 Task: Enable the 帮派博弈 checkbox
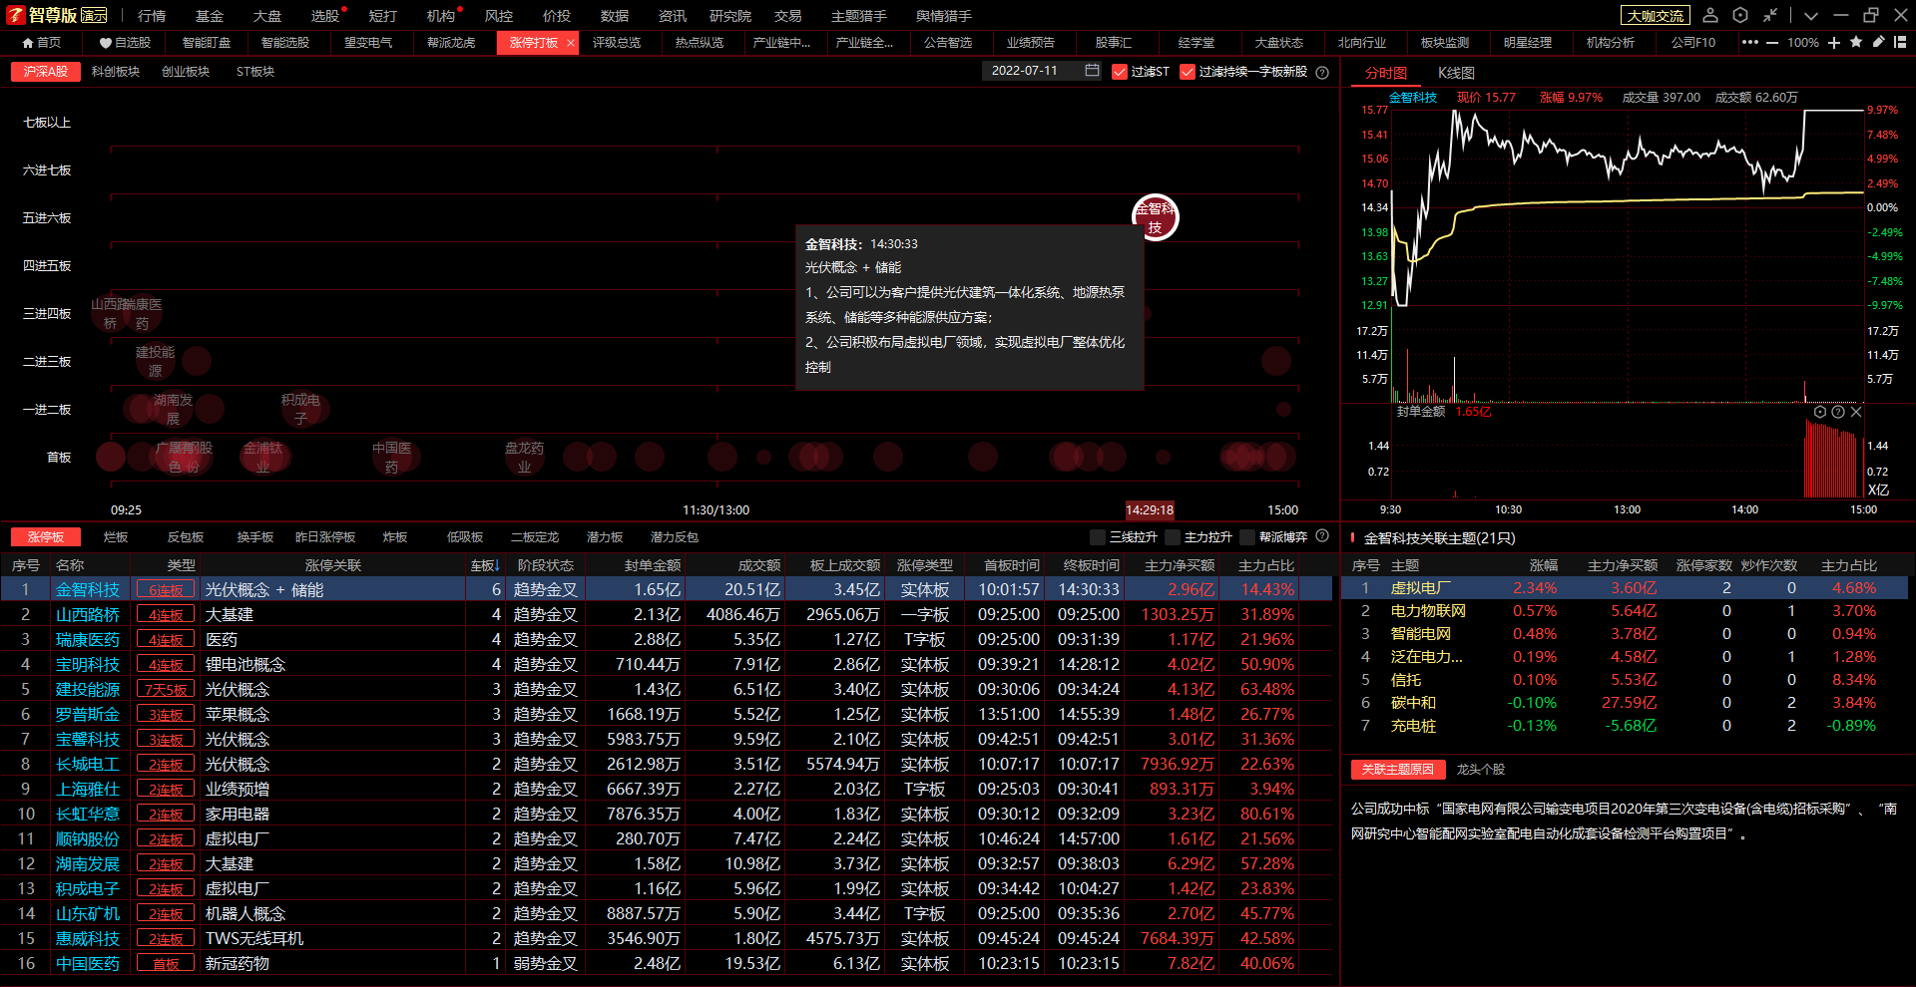1247,537
